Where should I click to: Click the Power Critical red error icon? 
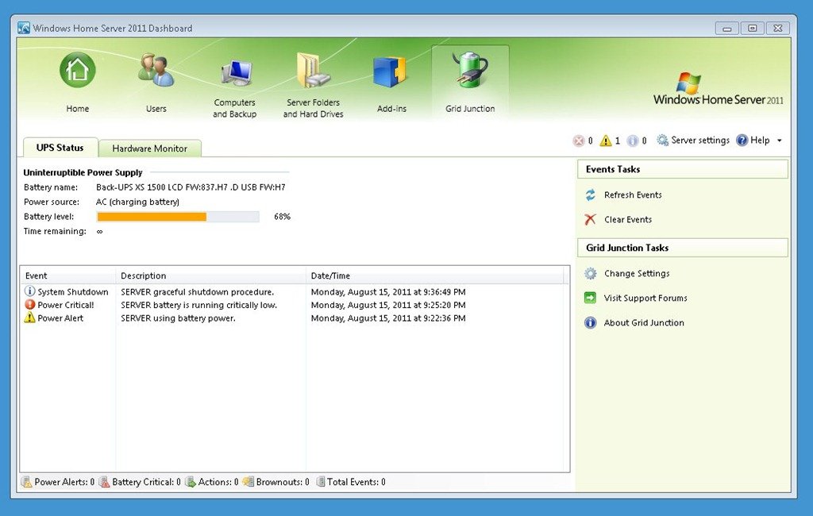pyautogui.click(x=30, y=304)
